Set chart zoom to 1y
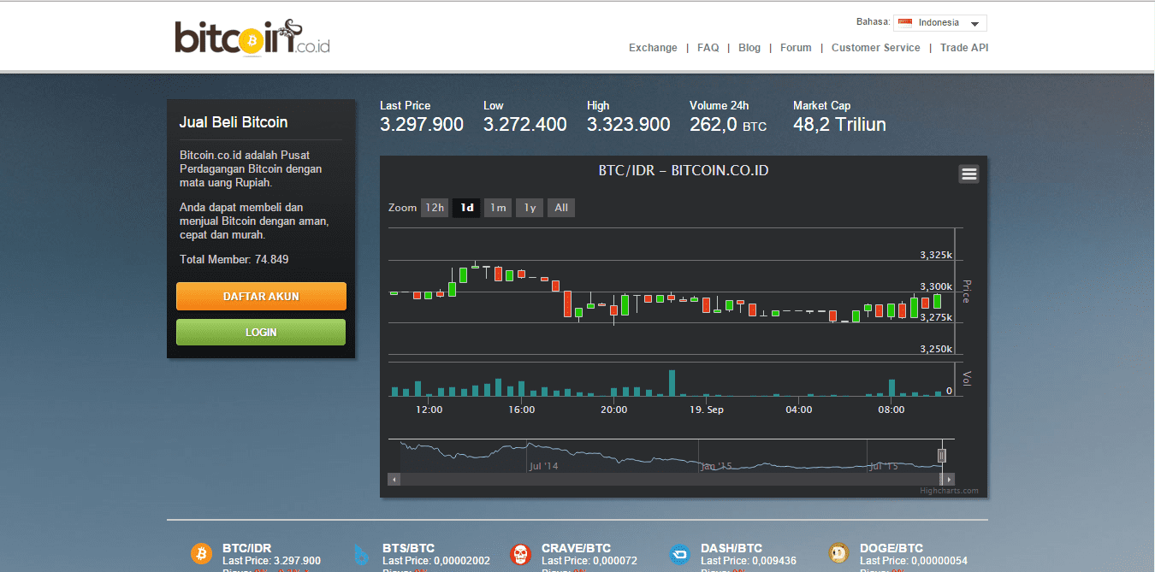 pos(530,208)
